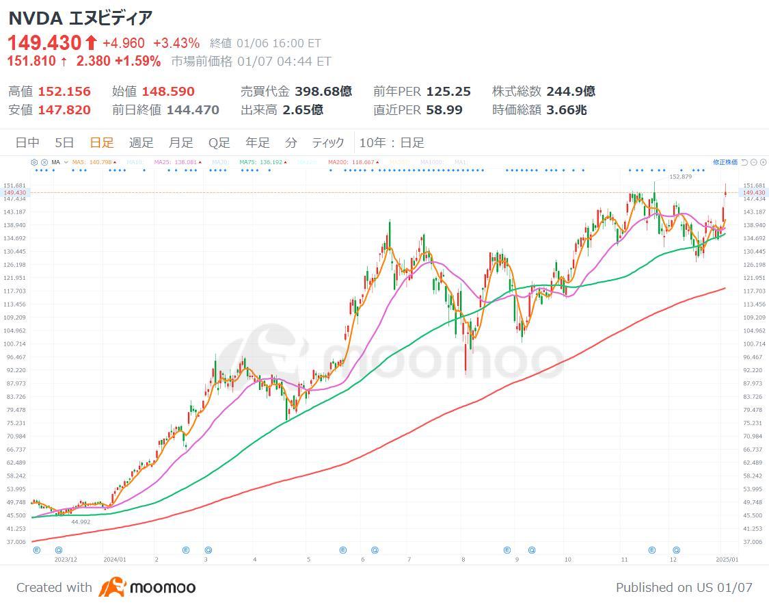This screenshot has width=769, height=609.
Task: Switch to the 週足 weekly chart tab
Action: (x=140, y=143)
